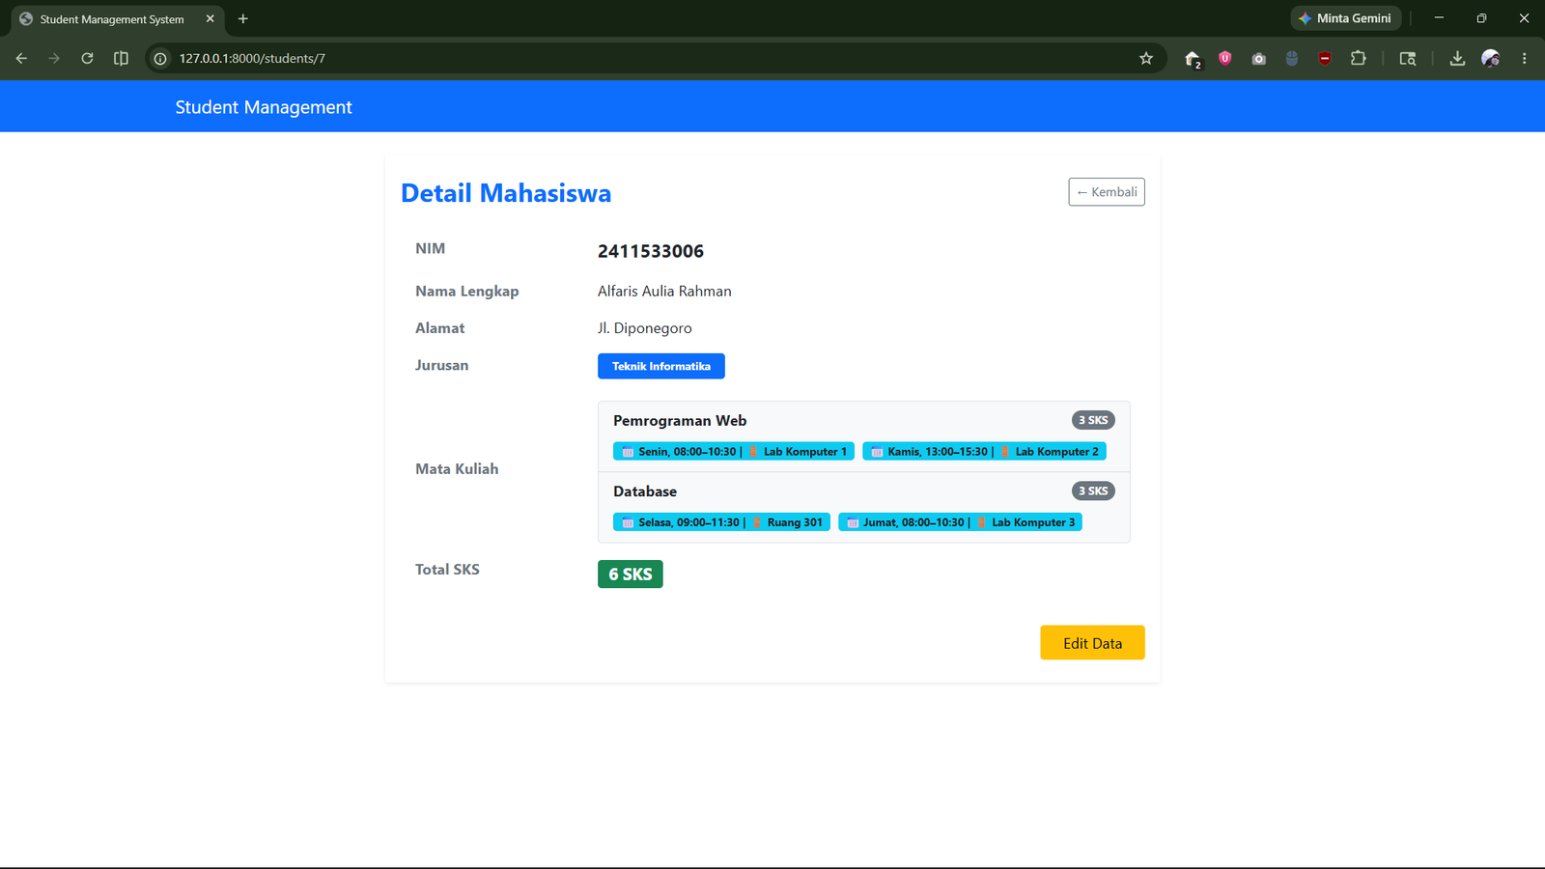
Task: Open a new browser tab
Action: pos(243,18)
